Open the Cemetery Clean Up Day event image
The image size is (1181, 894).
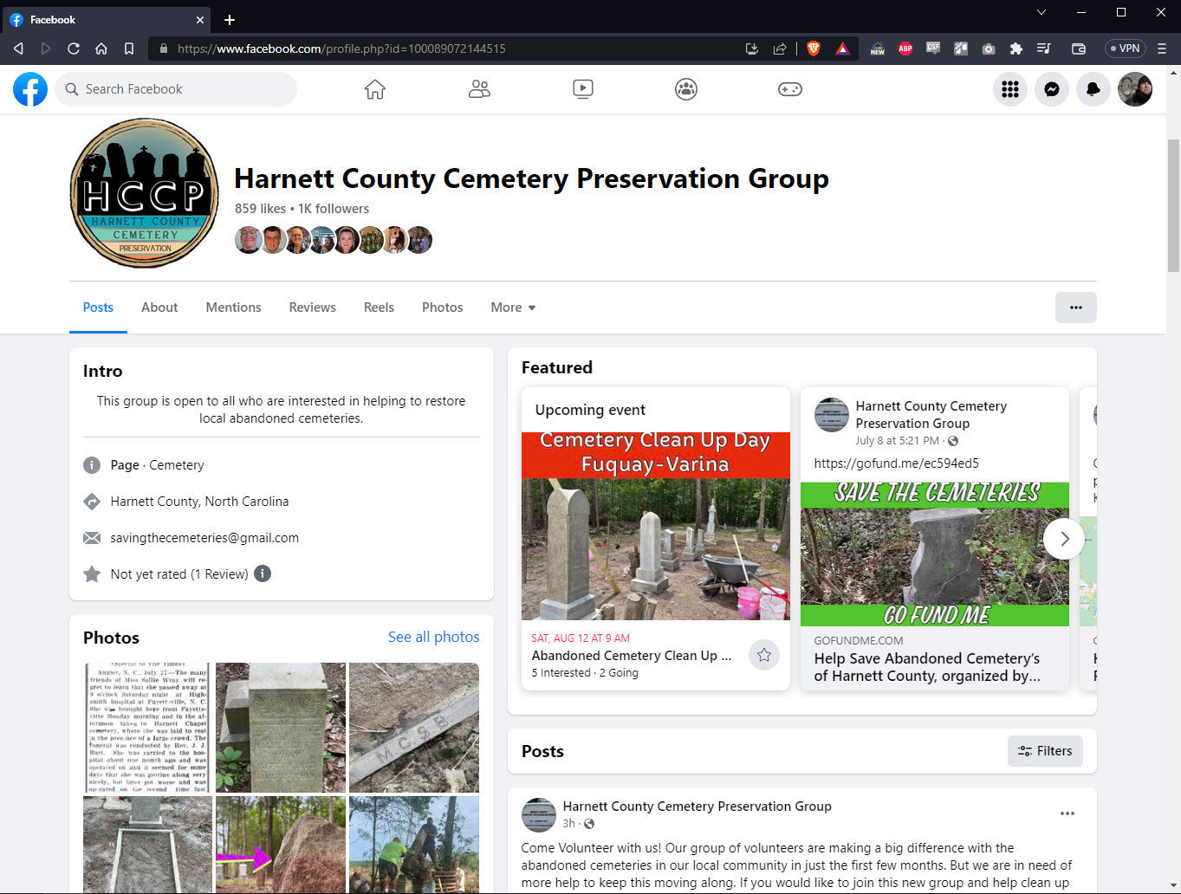(x=656, y=526)
